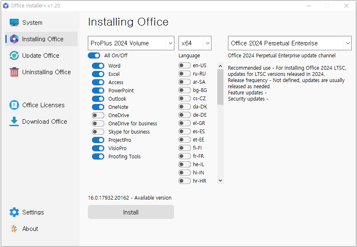Enable OneDrive for business toggle

[x=98, y=123]
